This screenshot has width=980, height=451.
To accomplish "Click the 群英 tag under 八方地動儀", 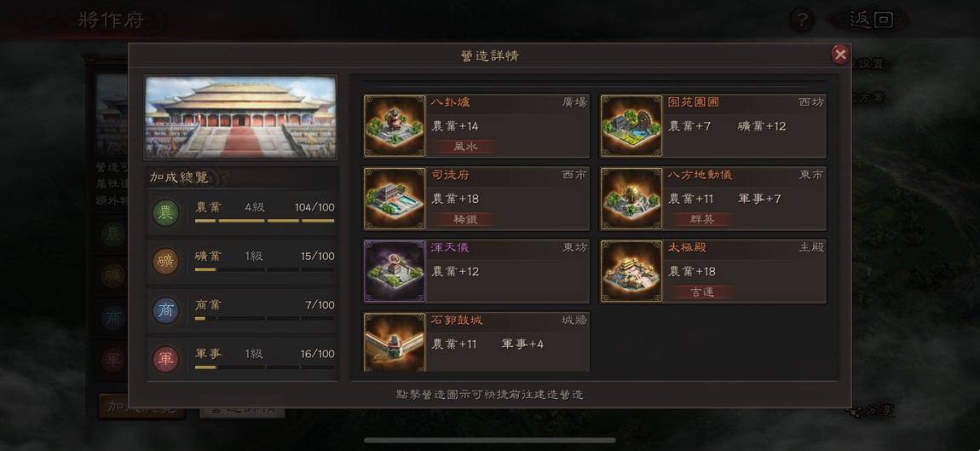I will pos(702,220).
